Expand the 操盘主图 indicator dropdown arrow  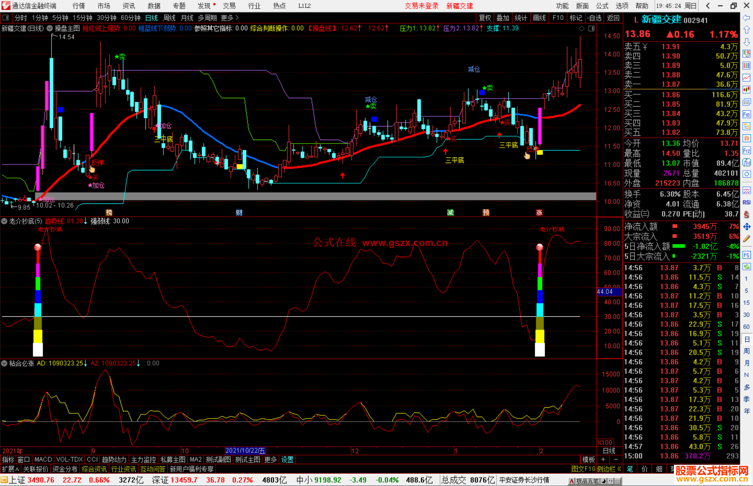tap(50, 28)
